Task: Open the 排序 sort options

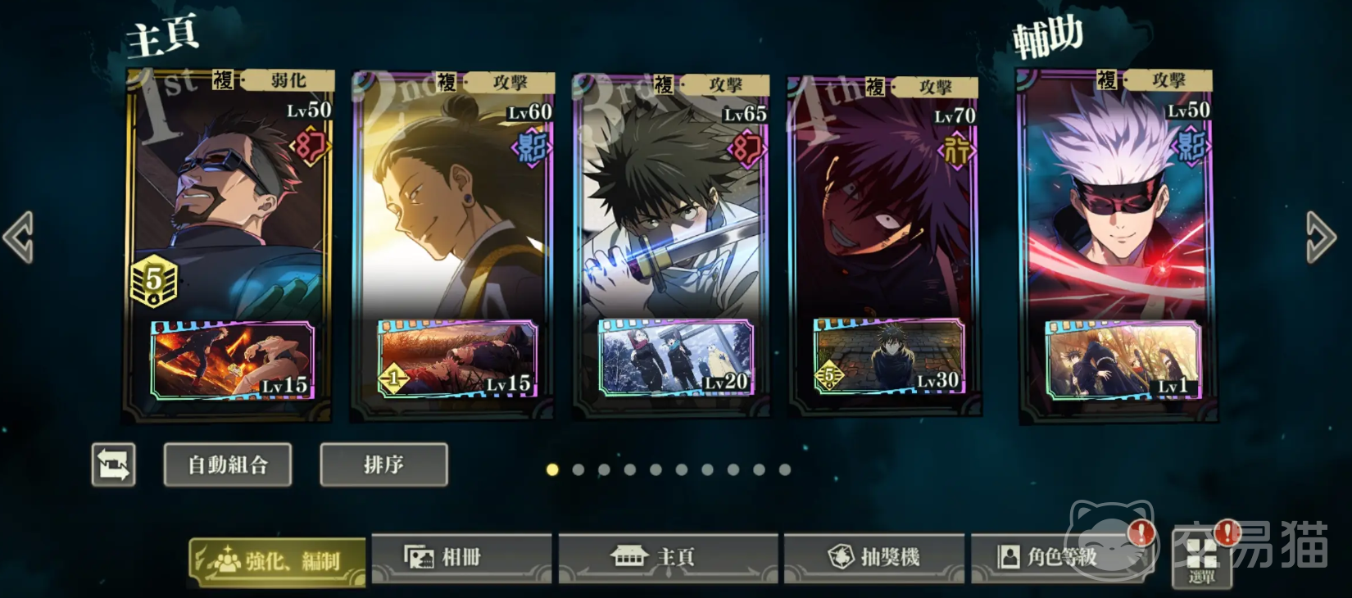Action: click(383, 464)
